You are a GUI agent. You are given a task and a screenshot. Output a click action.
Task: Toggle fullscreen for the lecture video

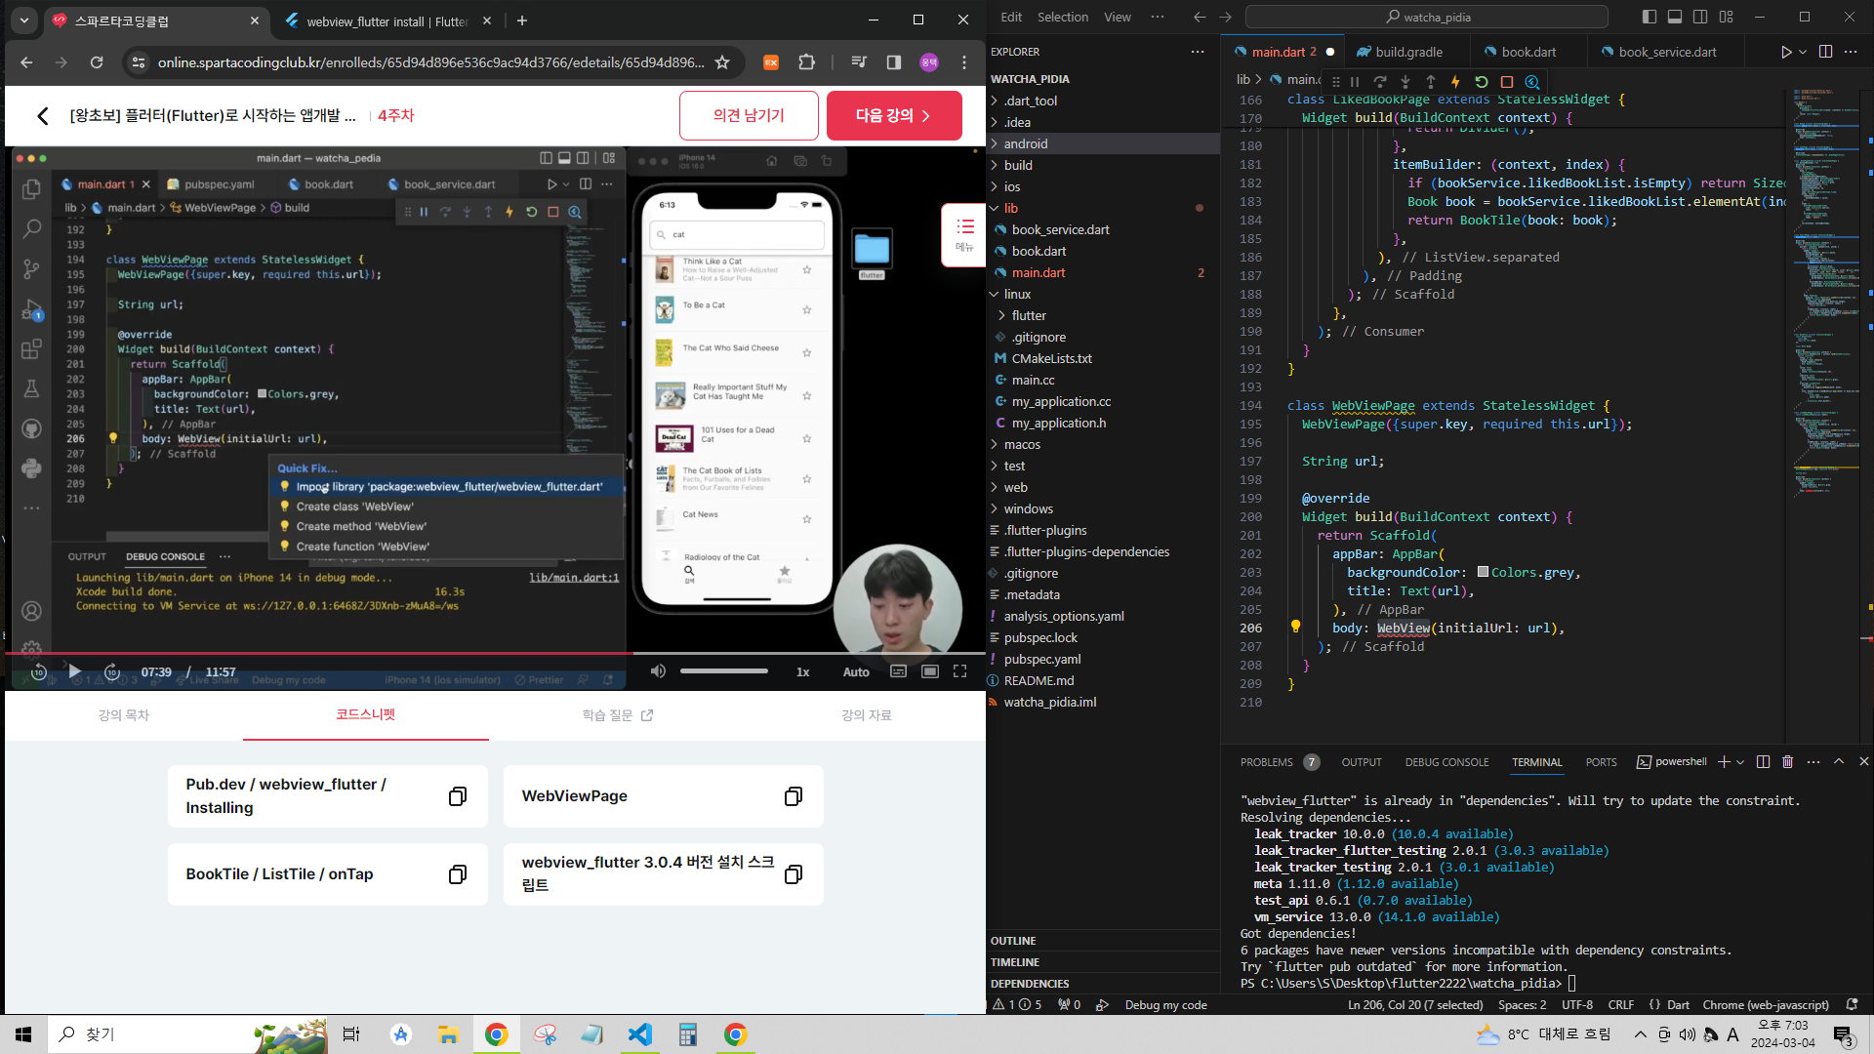(960, 671)
